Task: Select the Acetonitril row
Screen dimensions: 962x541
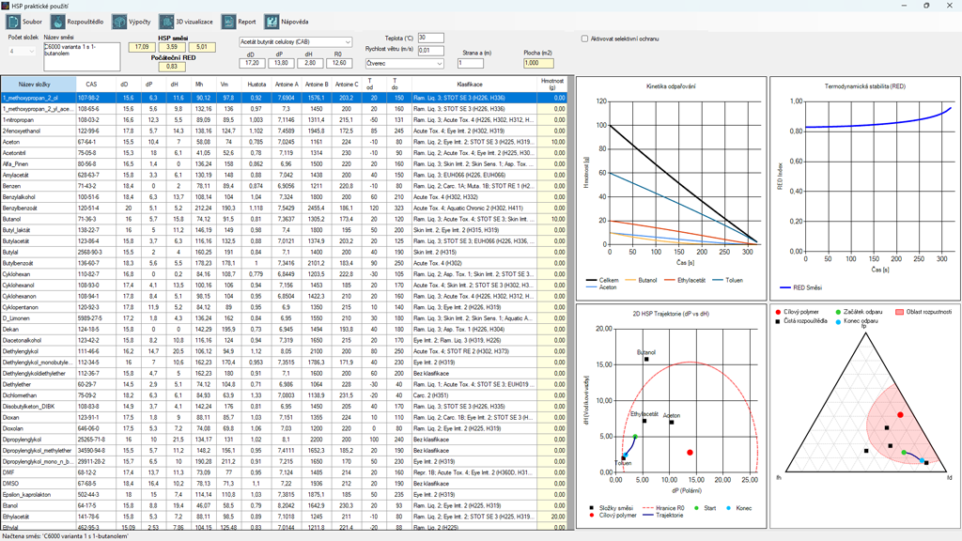Action: (284, 153)
